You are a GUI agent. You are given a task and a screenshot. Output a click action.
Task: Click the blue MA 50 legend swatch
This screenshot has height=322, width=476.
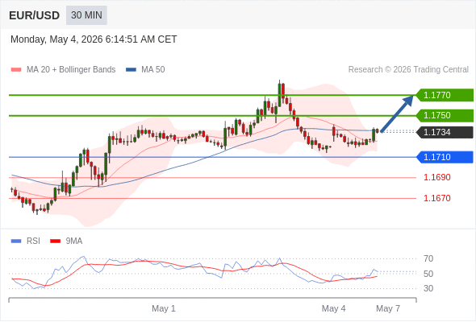point(131,70)
